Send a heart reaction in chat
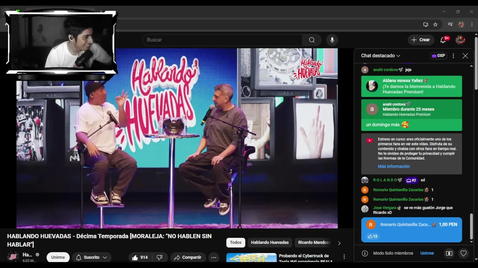Viewport: 478px width, 268px height. [x=463, y=253]
